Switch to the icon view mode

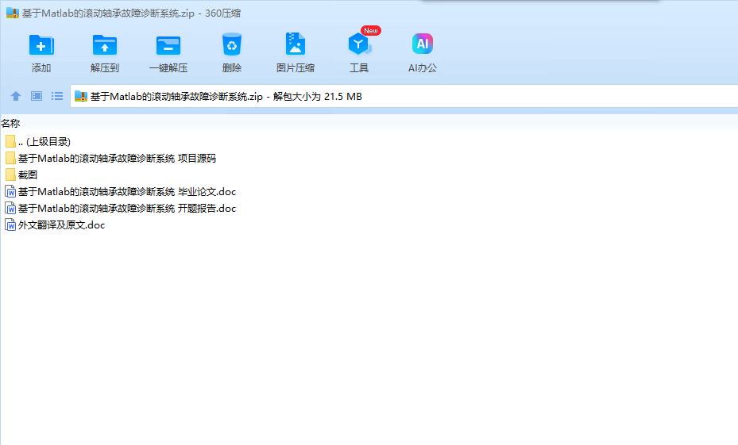coord(37,96)
